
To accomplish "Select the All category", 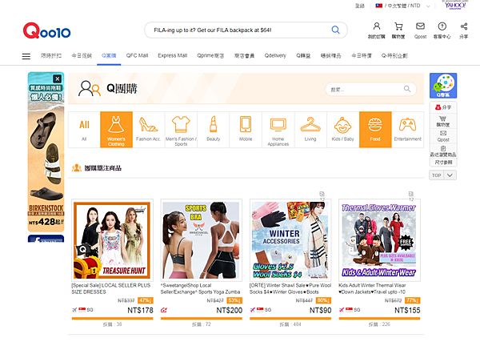I will [x=84, y=130].
